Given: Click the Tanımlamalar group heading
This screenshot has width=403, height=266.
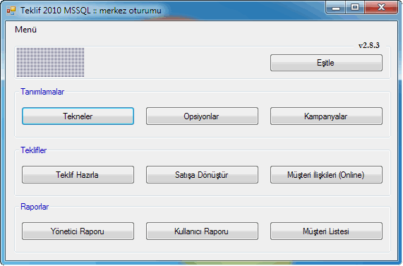Looking at the screenshot, I should pyautogui.click(x=42, y=92).
